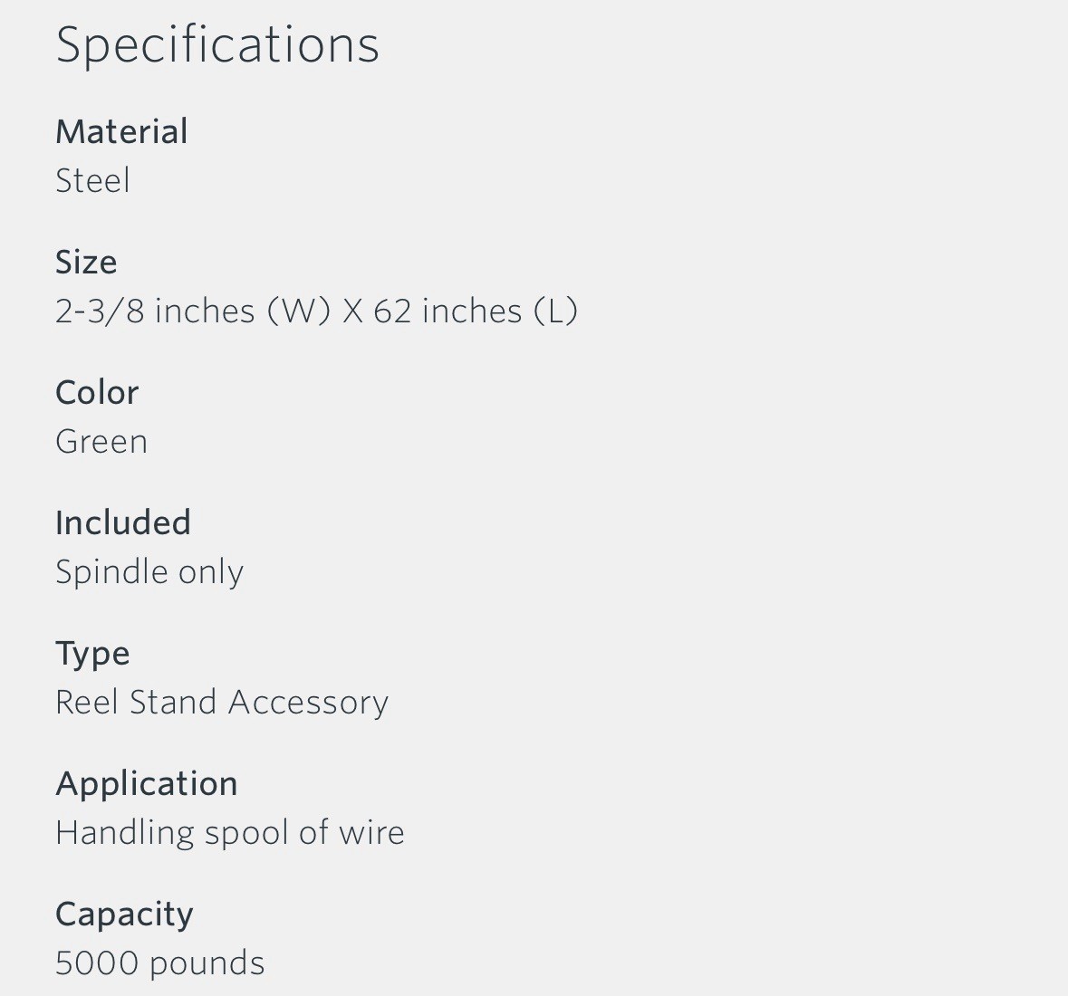Click the Steel material value
1068x996 pixels.
tap(92, 180)
